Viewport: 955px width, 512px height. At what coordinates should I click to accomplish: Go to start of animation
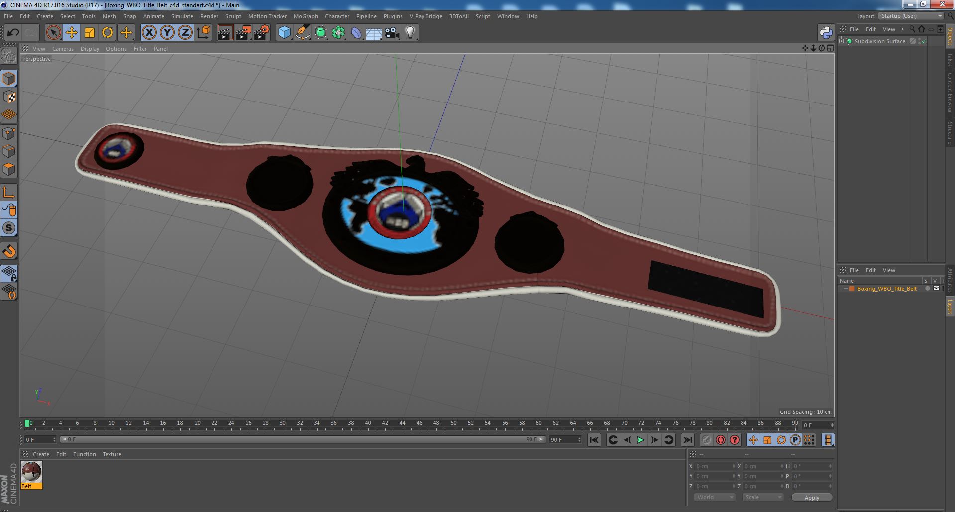pyautogui.click(x=594, y=440)
